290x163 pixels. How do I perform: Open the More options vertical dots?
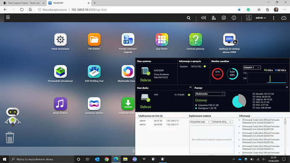click(274, 18)
